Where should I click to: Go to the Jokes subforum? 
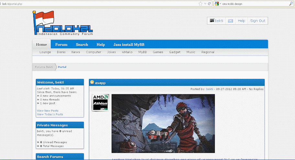point(111,52)
